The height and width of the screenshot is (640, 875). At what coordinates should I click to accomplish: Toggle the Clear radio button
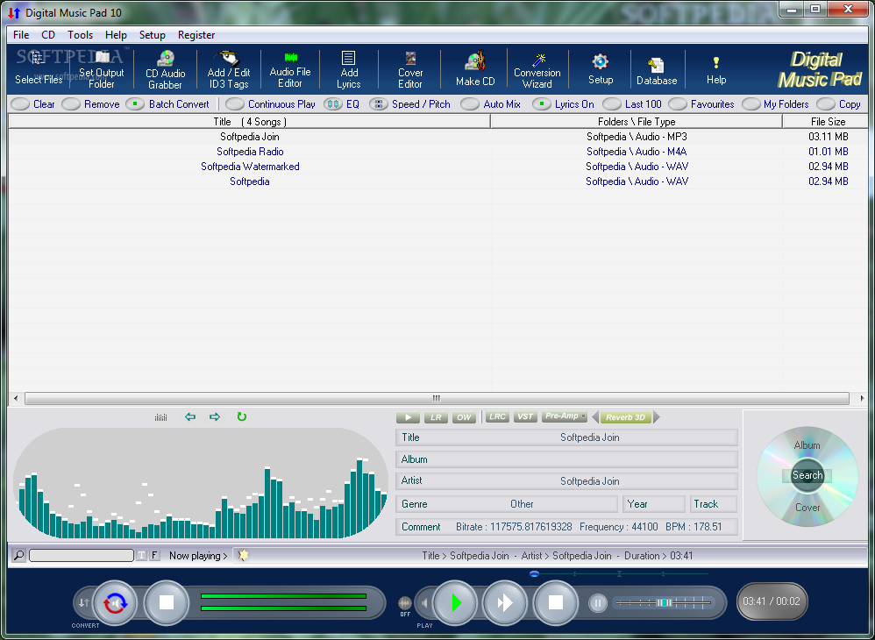[20, 104]
